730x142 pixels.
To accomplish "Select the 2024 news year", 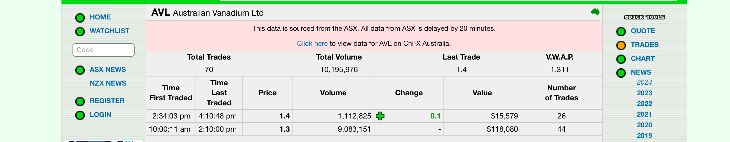I will (x=644, y=82).
